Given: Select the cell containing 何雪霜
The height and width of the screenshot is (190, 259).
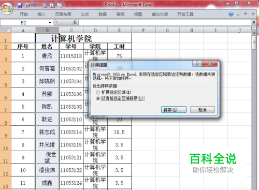Looking at the screenshot, I should coord(47,68).
